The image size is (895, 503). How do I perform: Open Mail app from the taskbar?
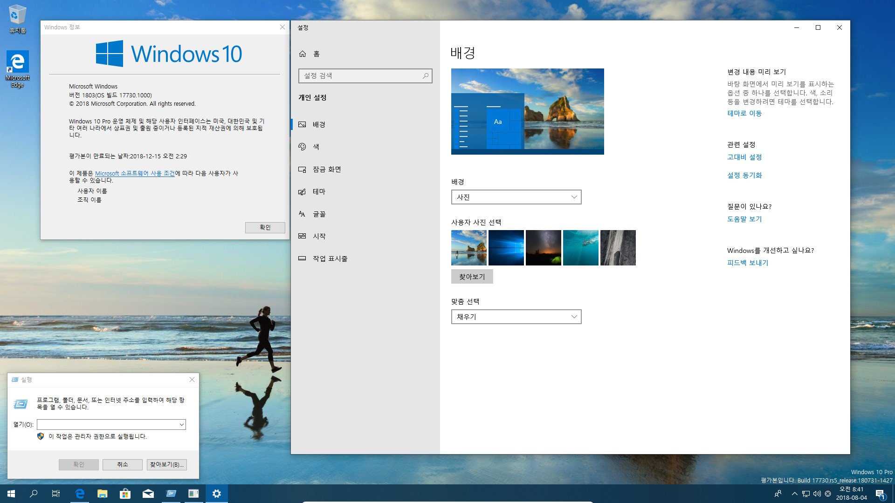(148, 494)
